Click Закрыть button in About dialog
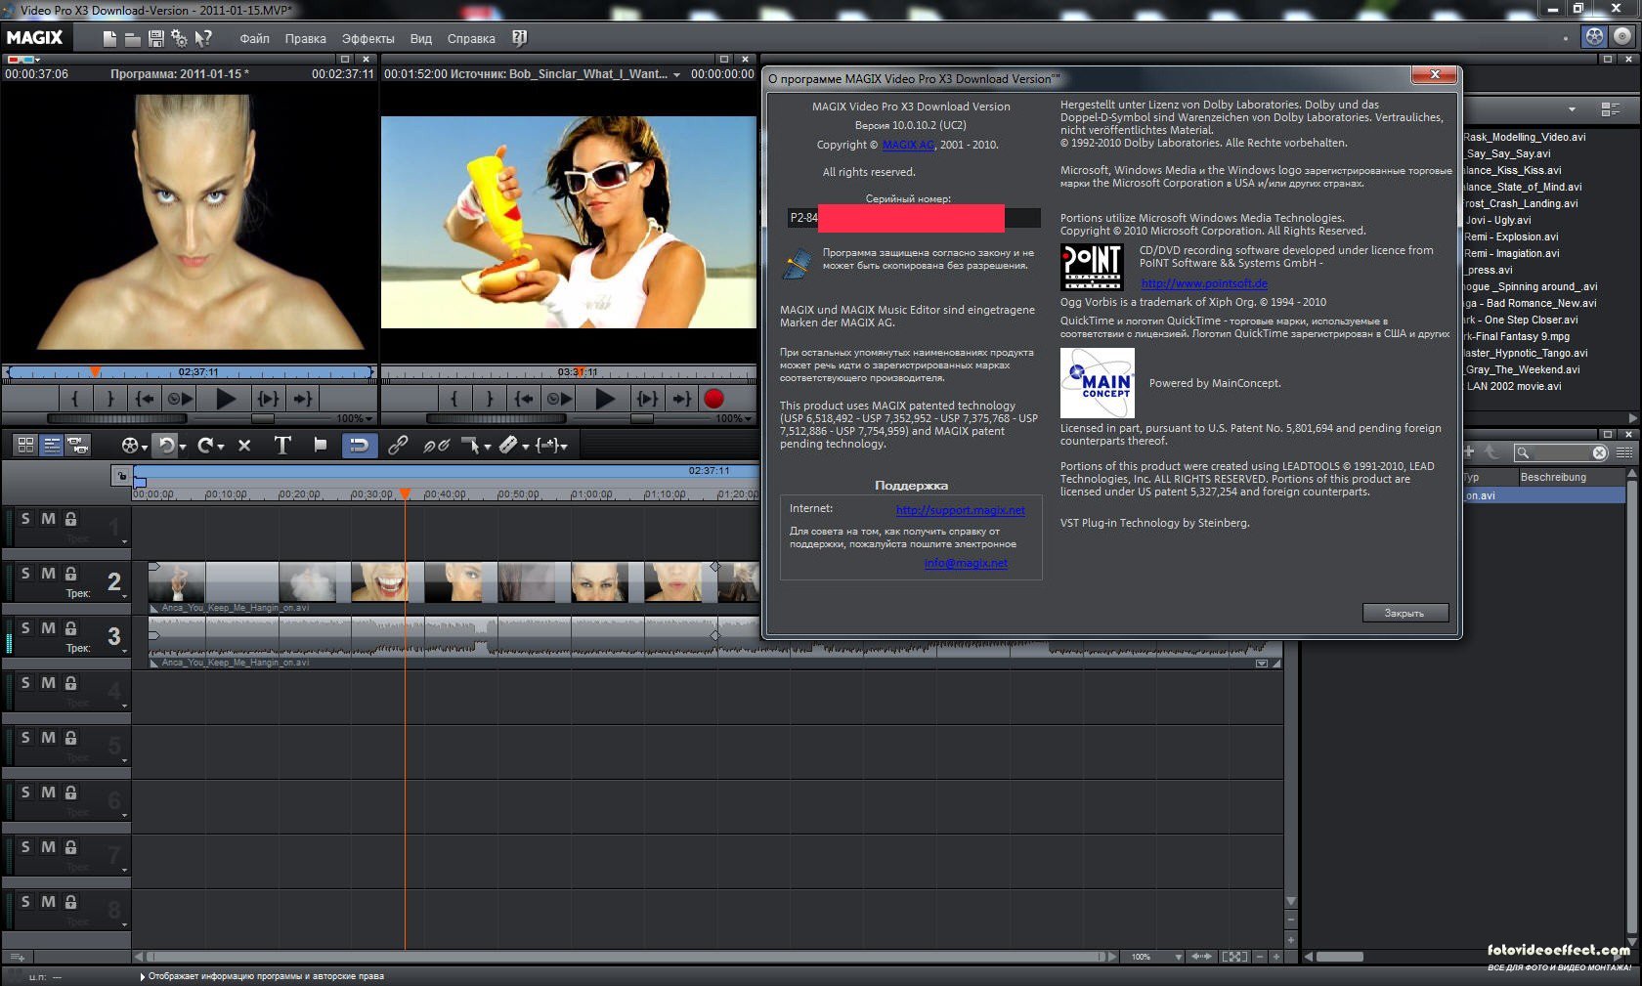 [x=1404, y=613]
